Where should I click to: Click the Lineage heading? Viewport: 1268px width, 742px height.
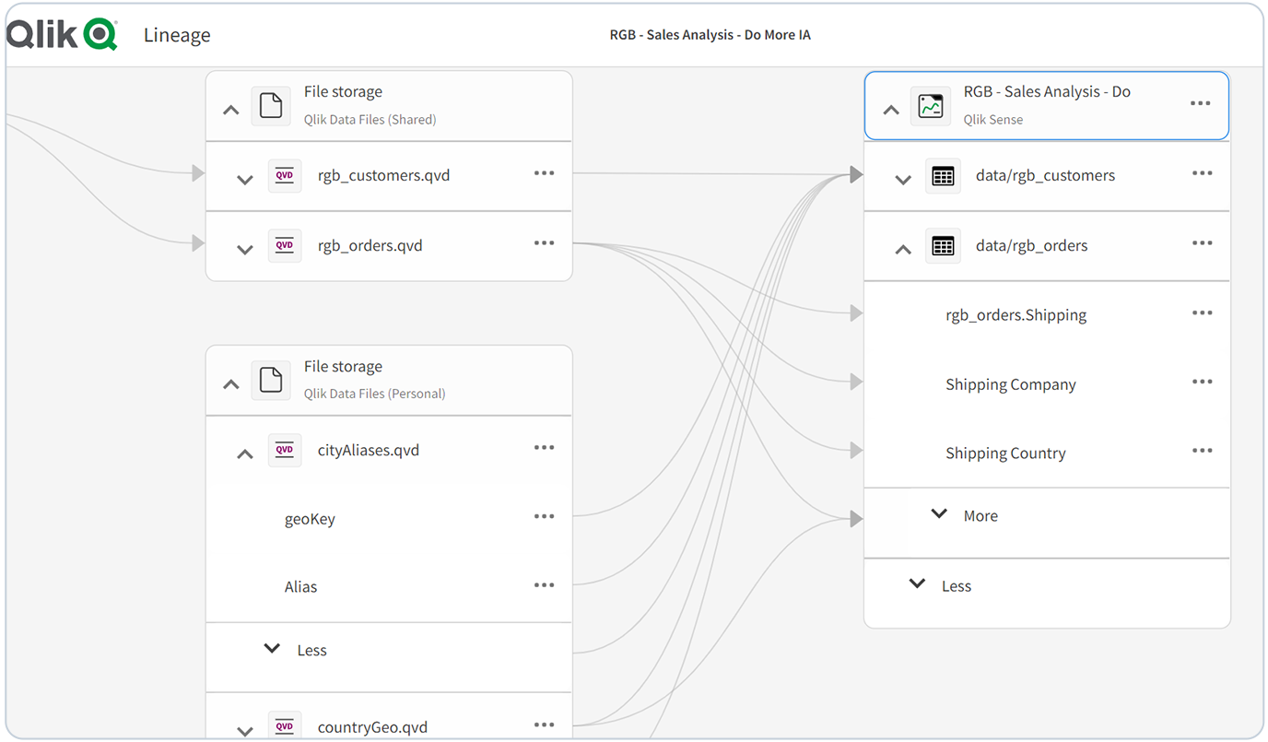[x=177, y=34]
